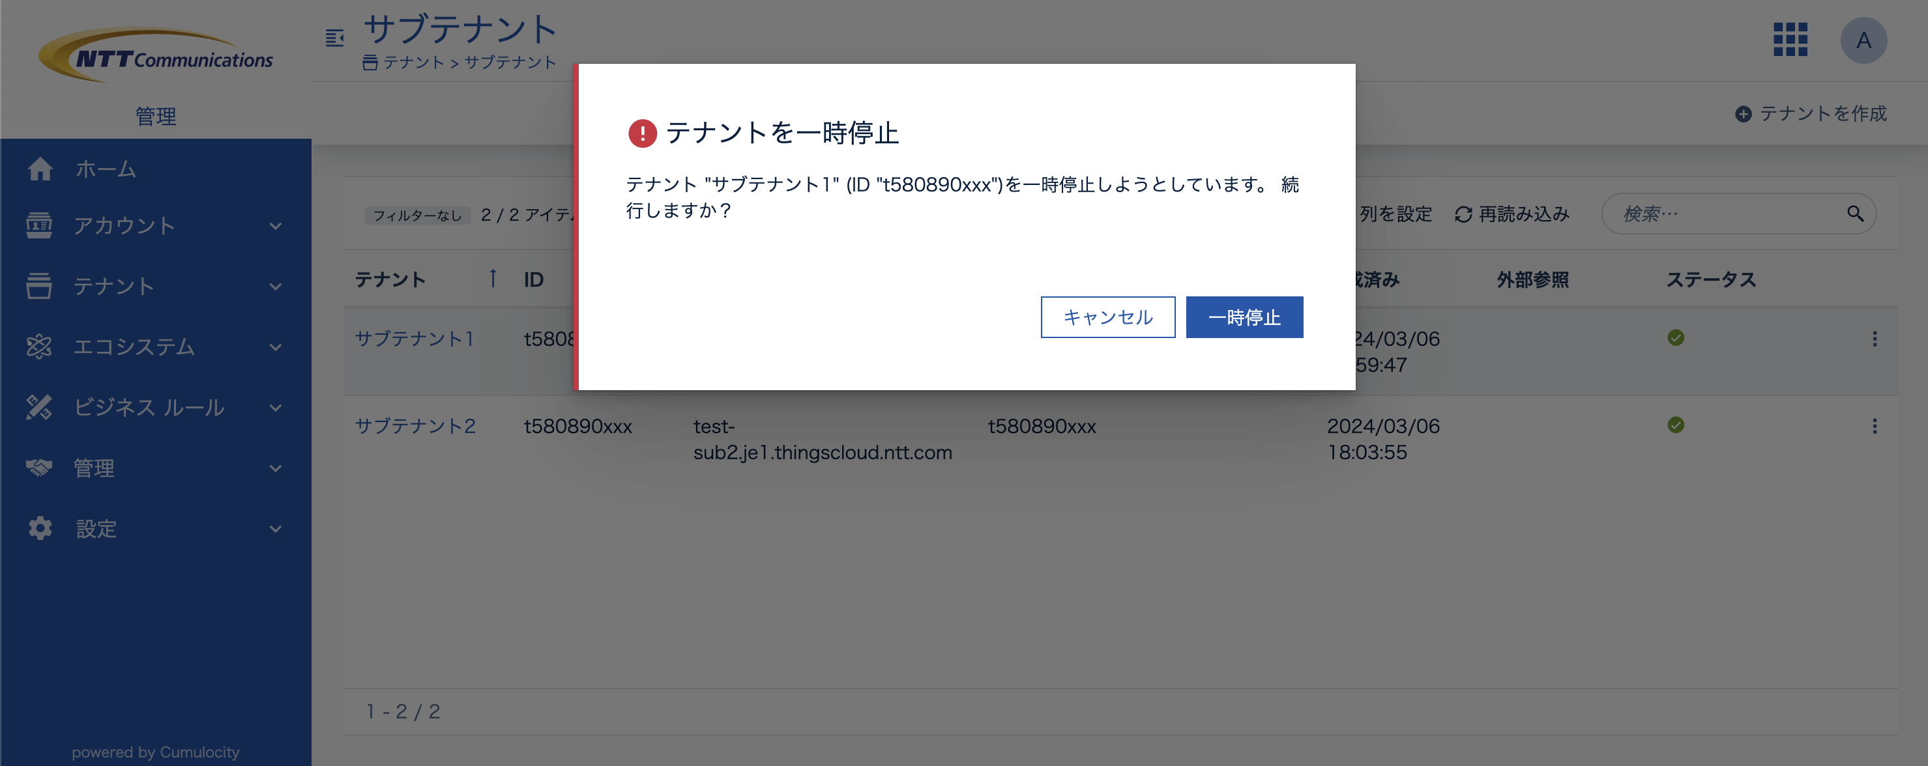Click the テナントを一時停止 dialog title

pyautogui.click(x=782, y=133)
